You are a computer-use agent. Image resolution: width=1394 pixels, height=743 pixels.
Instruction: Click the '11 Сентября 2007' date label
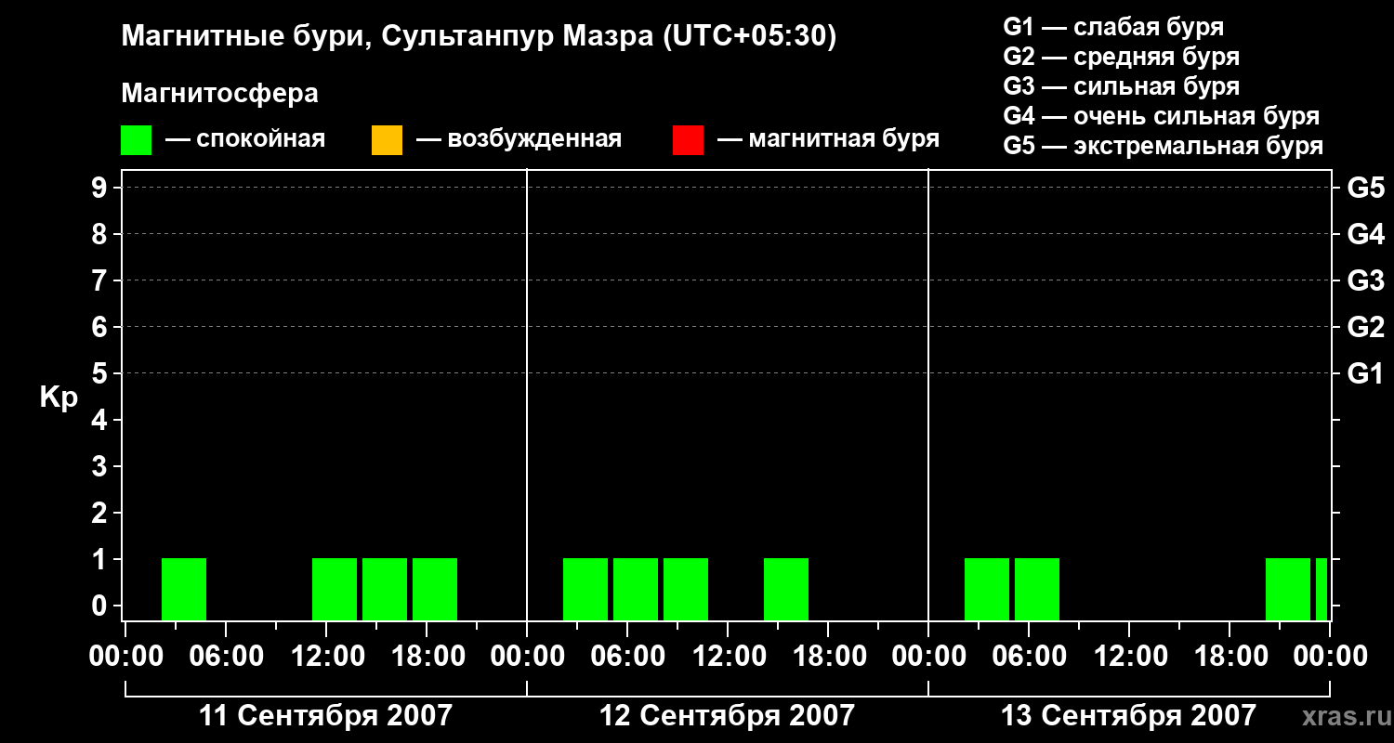(x=326, y=715)
